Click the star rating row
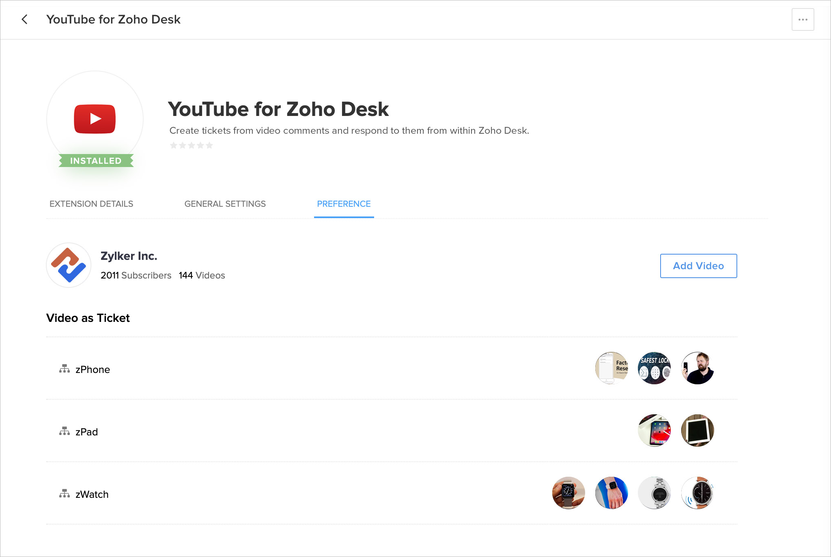 point(191,146)
